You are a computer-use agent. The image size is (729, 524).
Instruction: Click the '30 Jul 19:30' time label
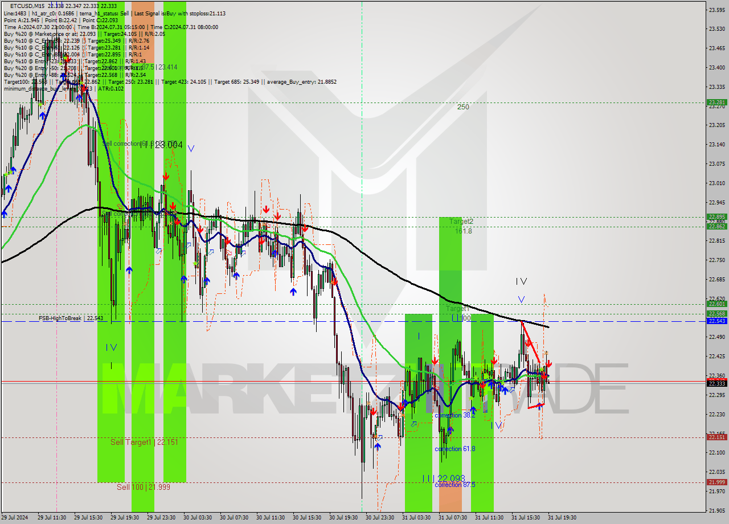(343, 518)
